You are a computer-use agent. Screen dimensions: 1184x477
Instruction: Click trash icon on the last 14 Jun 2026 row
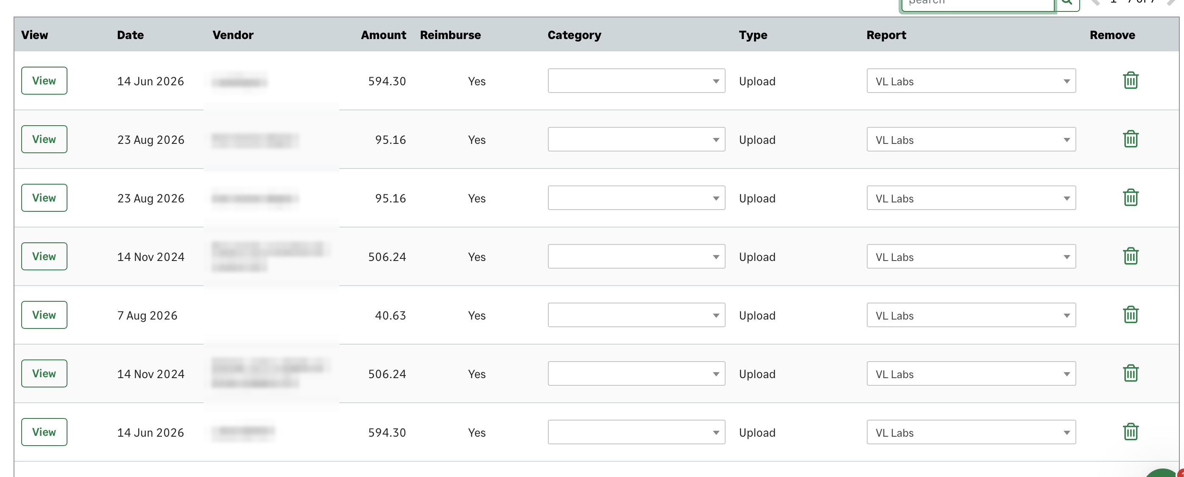1130,432
